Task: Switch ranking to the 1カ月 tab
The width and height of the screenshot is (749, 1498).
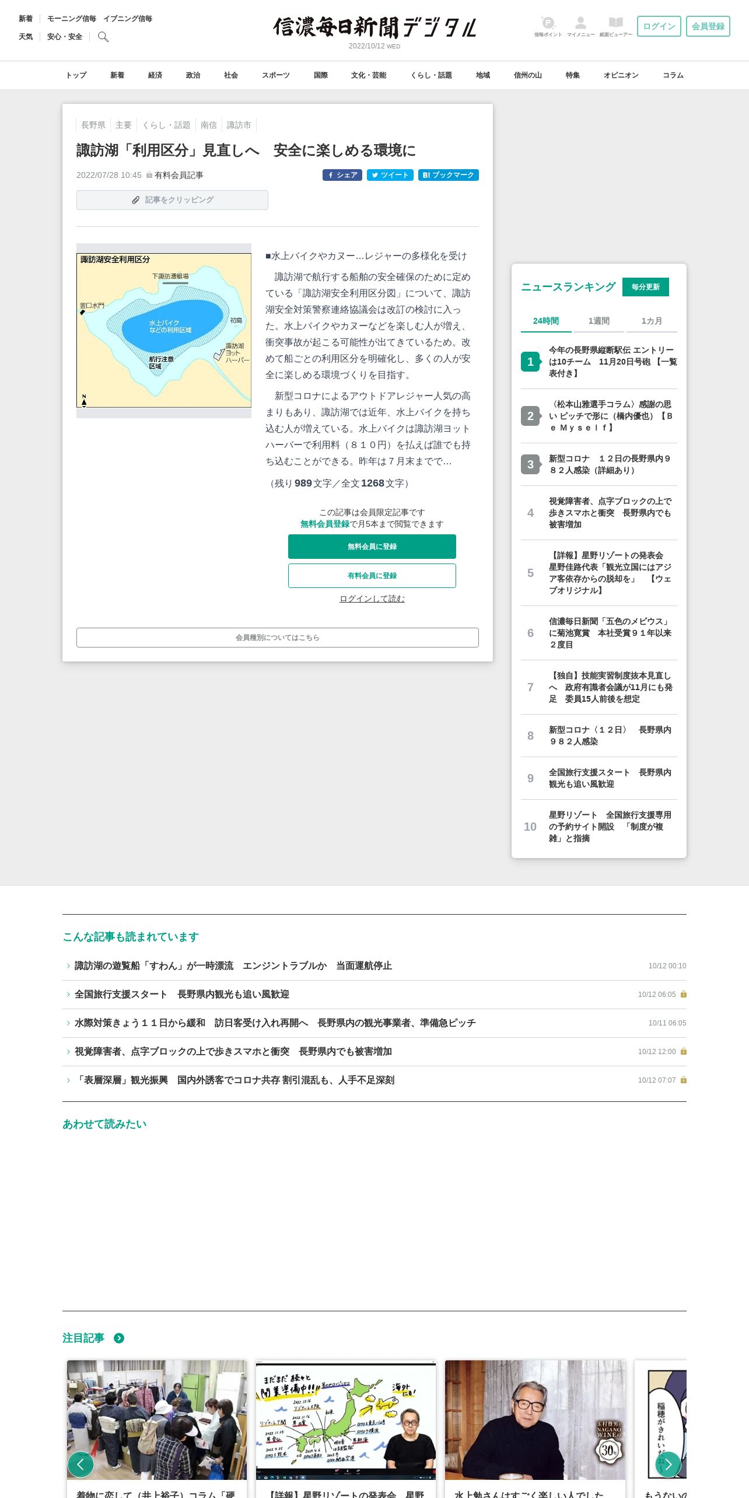Action: 652,321
